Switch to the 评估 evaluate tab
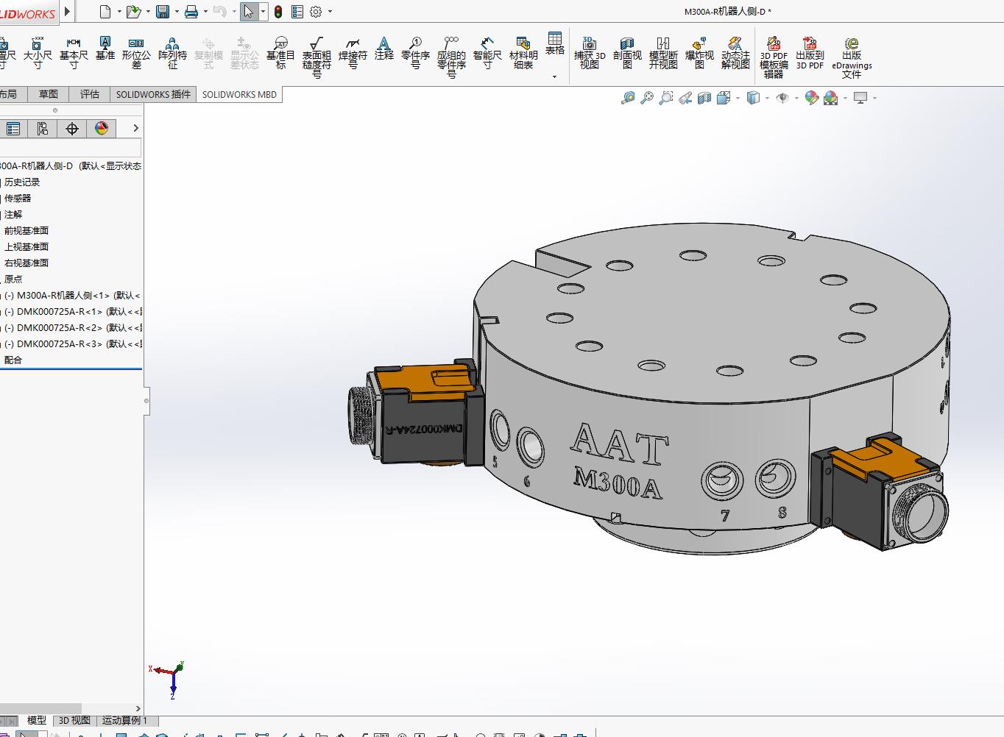Image resolution: width=1004 pixels, height=737 pixels. tap(90, 94)
